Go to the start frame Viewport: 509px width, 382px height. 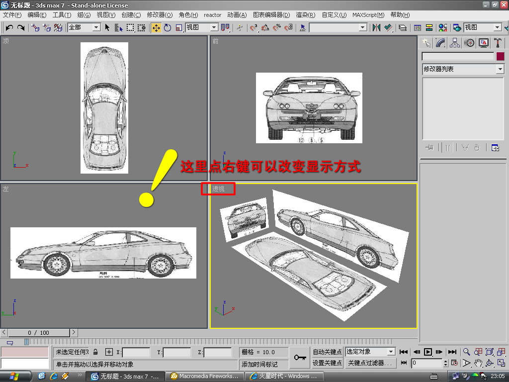tap(404, 352)
